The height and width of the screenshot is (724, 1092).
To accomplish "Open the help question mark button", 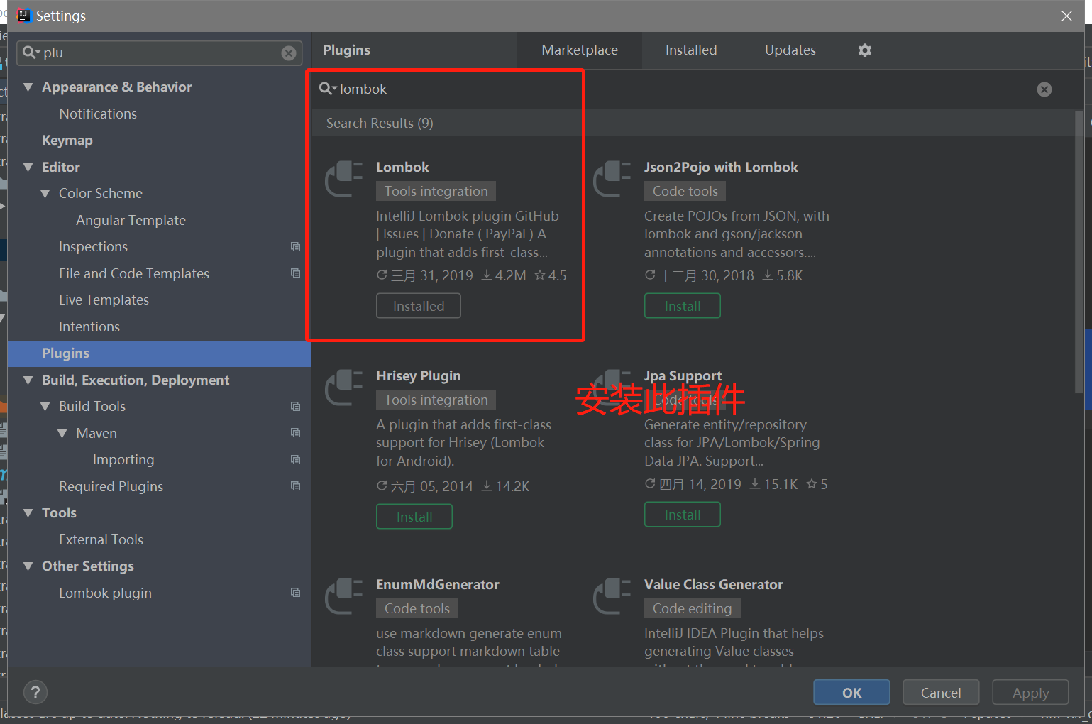I will pyautogui.click(x=35, y=692).
